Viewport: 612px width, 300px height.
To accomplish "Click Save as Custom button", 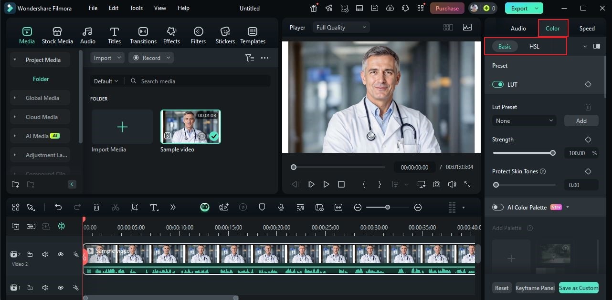I will [x=579, y=288].
